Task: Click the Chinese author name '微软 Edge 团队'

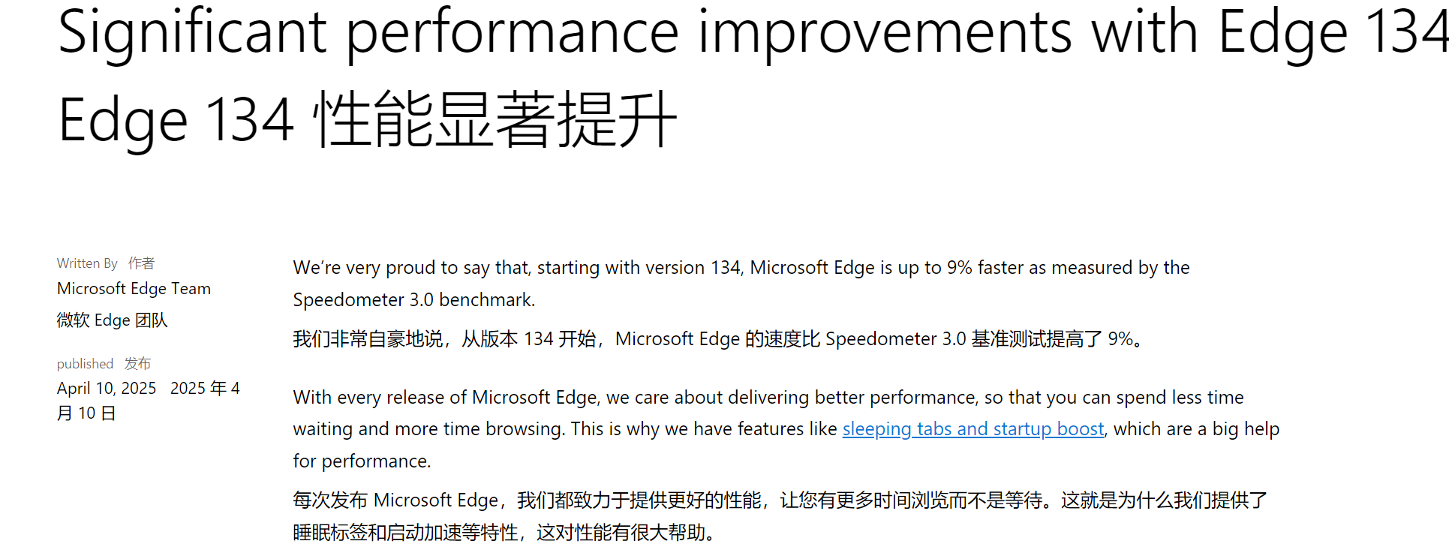Action: pos(112,320)
